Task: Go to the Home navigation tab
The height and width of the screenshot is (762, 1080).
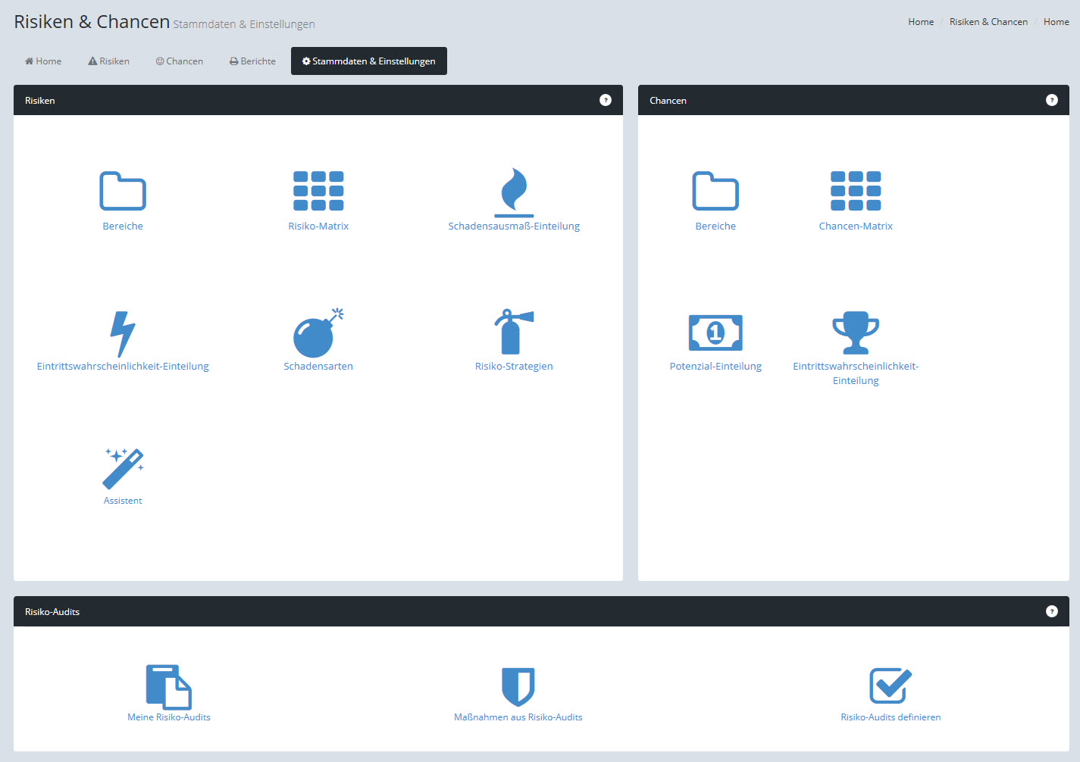Action: coord(43,61)
